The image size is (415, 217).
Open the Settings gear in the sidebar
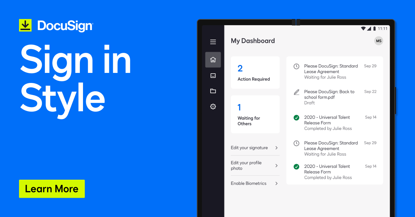(213, 107)
